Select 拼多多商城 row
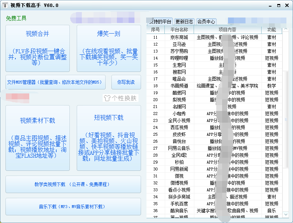The image size is (293, 223). 214,197
